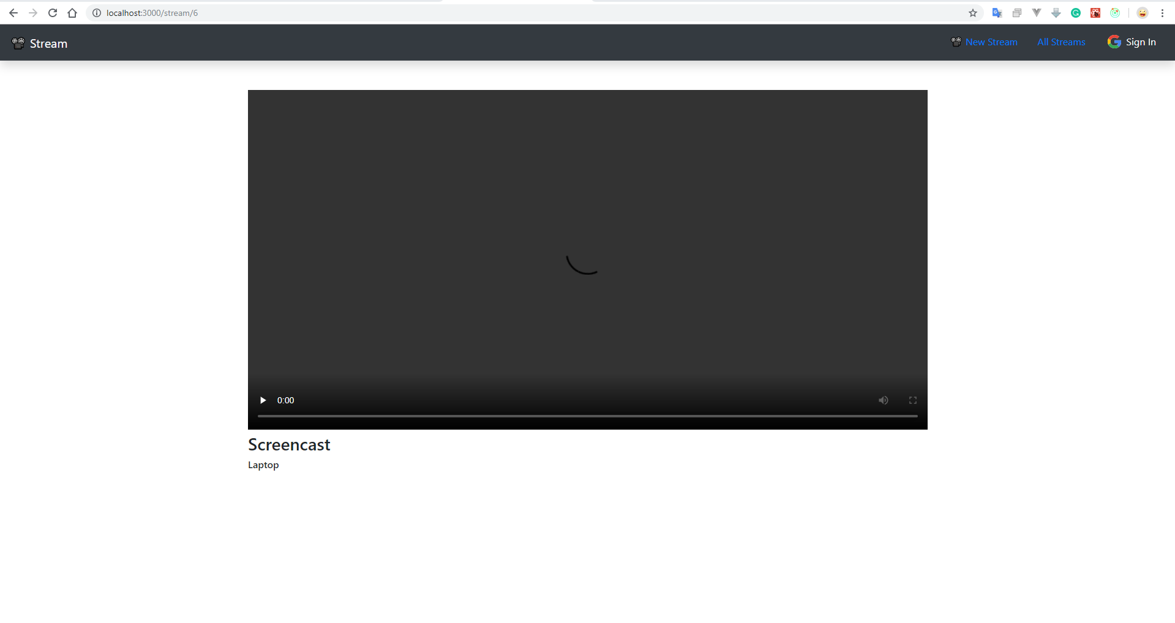The image size is (1175, 623).
Task: Open the Google Translate extension
Action: (x=997, y=13)
